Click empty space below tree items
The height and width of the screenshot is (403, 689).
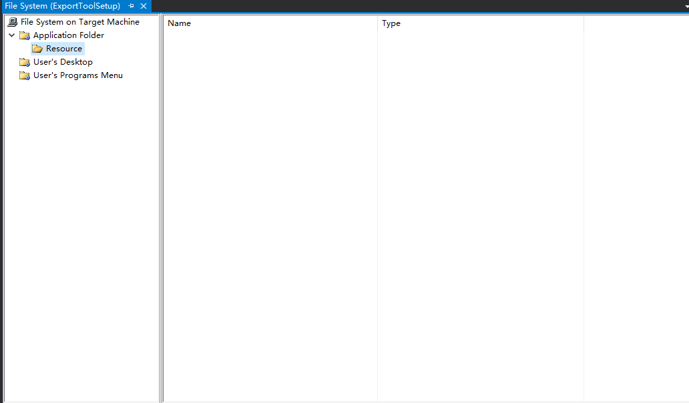pyautogui.click(x=80, y=234)
